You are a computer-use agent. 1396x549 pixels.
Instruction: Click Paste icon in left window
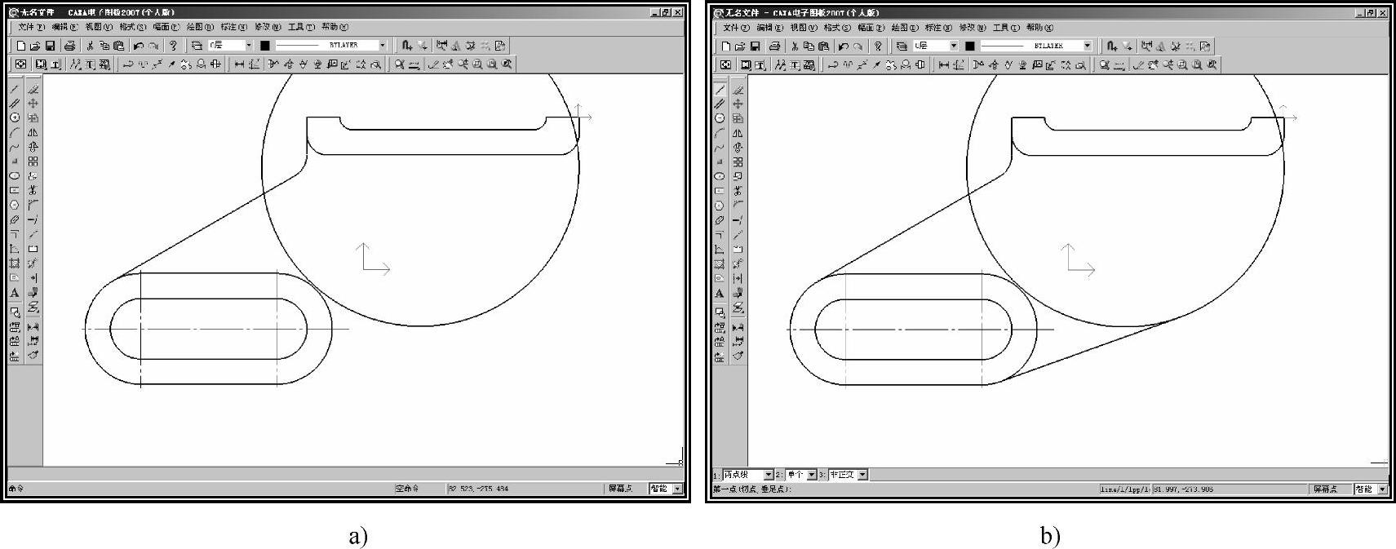pos(118,46)
